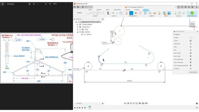This screenshot has height=112, width=199.
Task: Click the Save icon in Fusion
Action: tap(83, 7)
